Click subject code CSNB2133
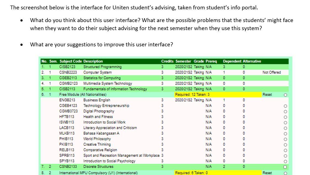Viewport: 310px width, 175px height. click(68, 166)
